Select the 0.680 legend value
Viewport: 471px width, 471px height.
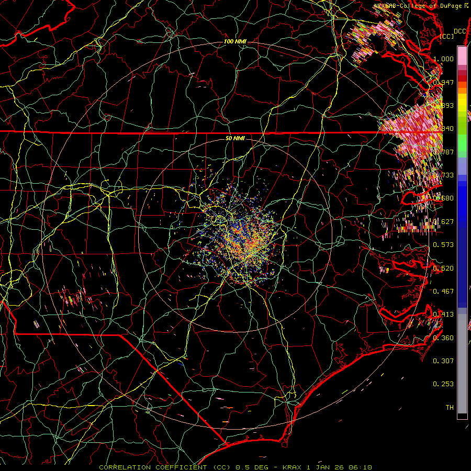pos(443,198)
